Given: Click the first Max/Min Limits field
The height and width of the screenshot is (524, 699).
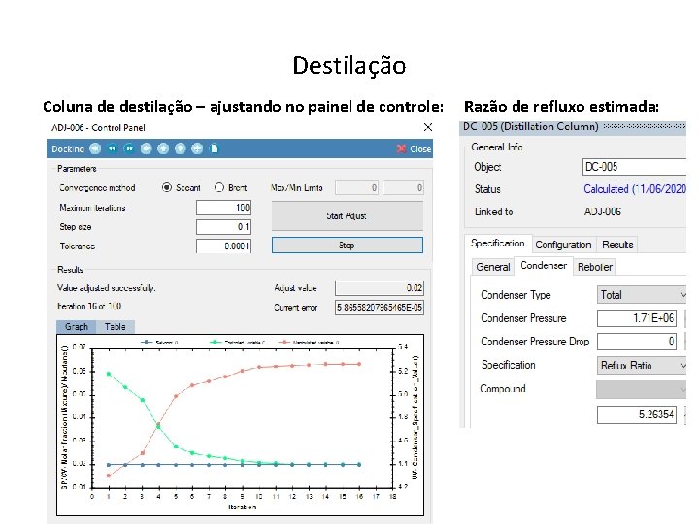Looking at the screenshot, I should point(356,187).
